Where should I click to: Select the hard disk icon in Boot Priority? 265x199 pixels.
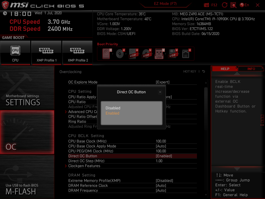(106, 53)
